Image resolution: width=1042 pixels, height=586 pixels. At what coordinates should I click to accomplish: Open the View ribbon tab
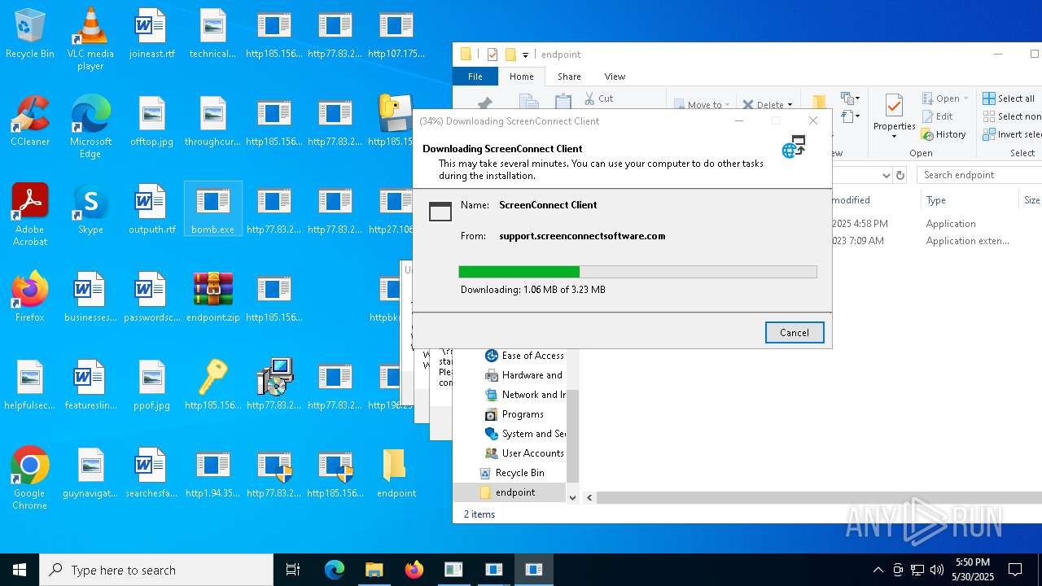615,77
